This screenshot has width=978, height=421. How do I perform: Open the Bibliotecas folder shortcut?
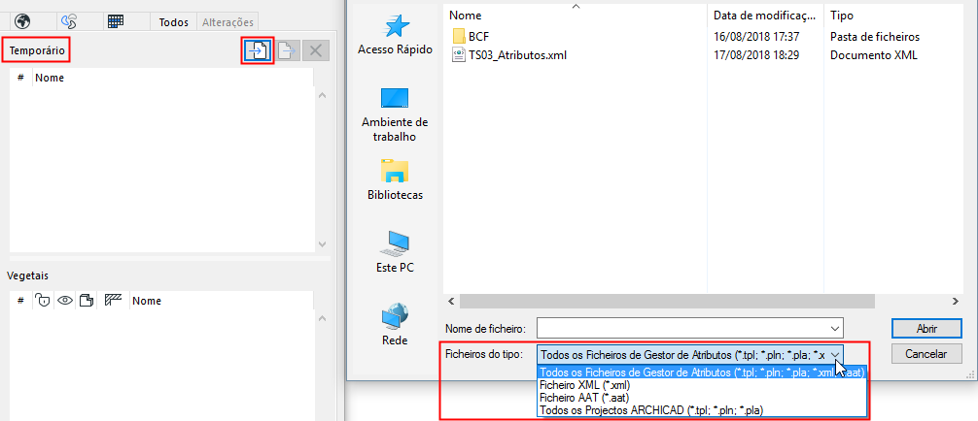pyautogui.click(x=395, y=180)
